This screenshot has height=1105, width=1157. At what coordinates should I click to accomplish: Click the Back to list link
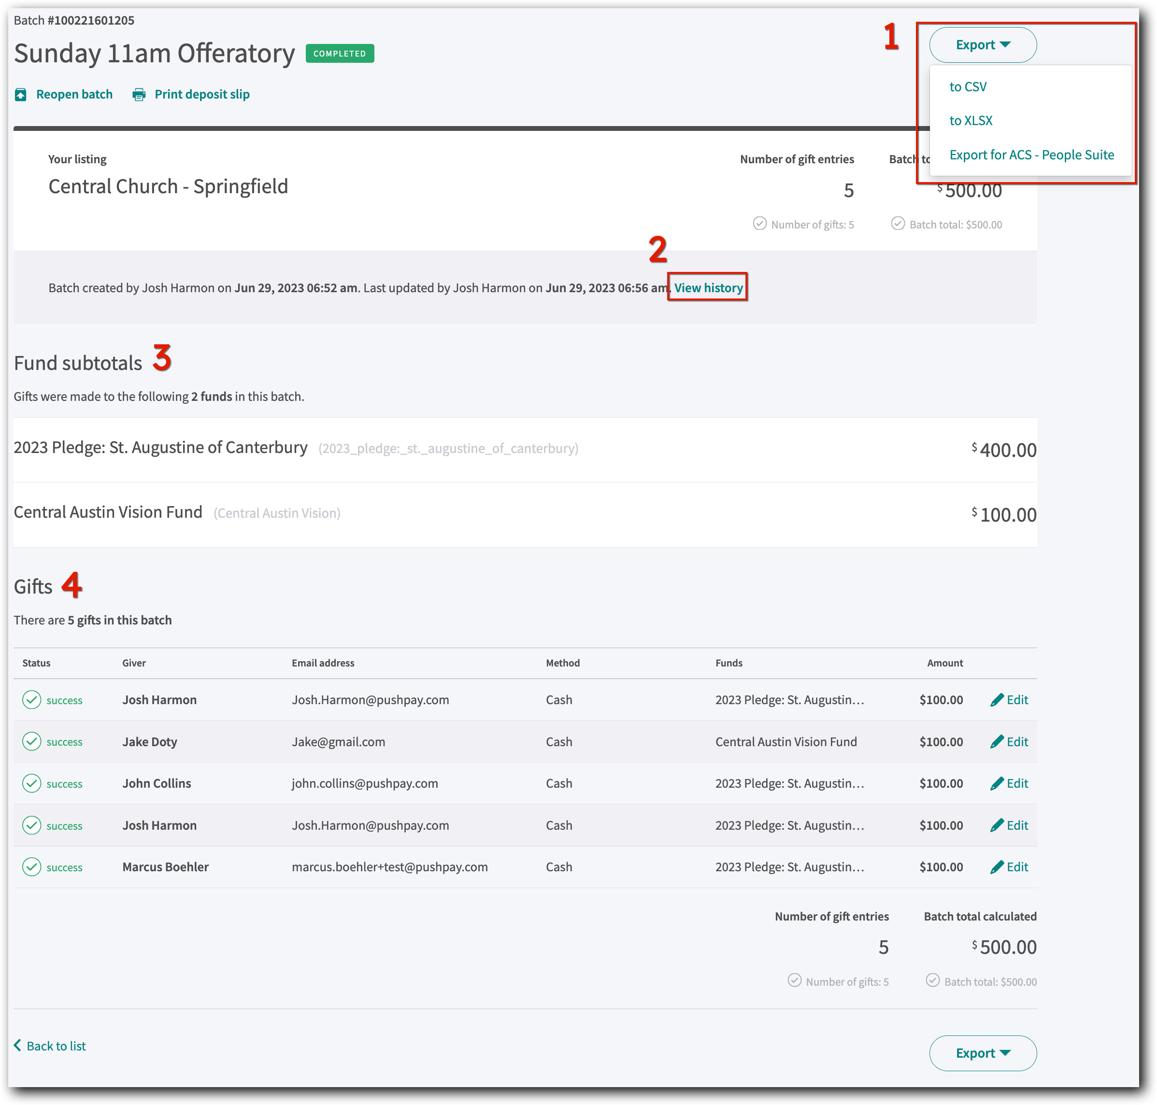point(56,1046)
